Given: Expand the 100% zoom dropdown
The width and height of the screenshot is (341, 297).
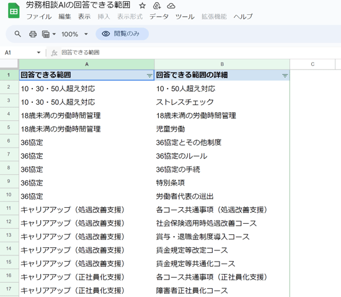Looking at the screenshot, I should click(x=74, y=34).
